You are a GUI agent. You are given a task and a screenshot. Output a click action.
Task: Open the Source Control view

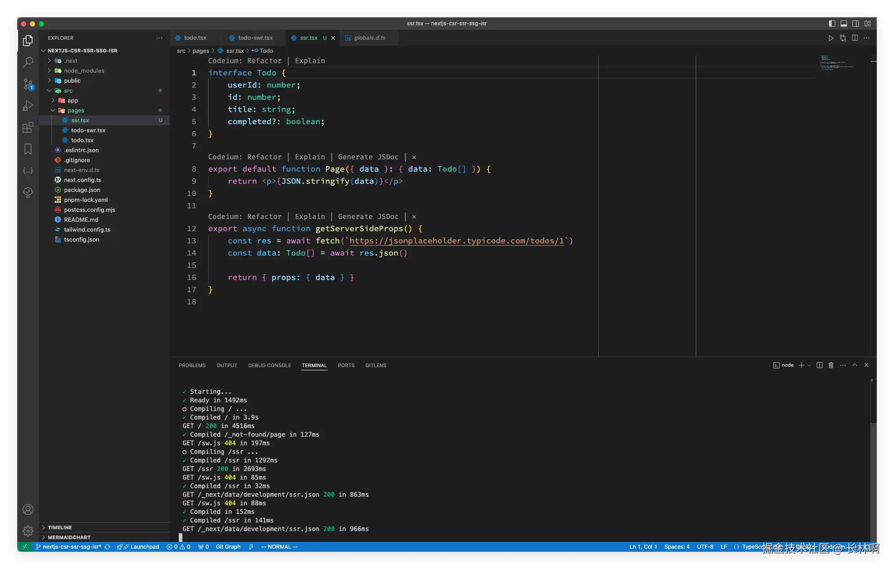[28, 84]
